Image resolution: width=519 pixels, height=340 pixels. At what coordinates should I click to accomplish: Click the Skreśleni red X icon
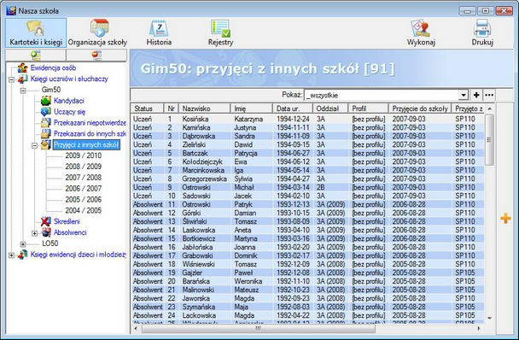pos(46,221)
